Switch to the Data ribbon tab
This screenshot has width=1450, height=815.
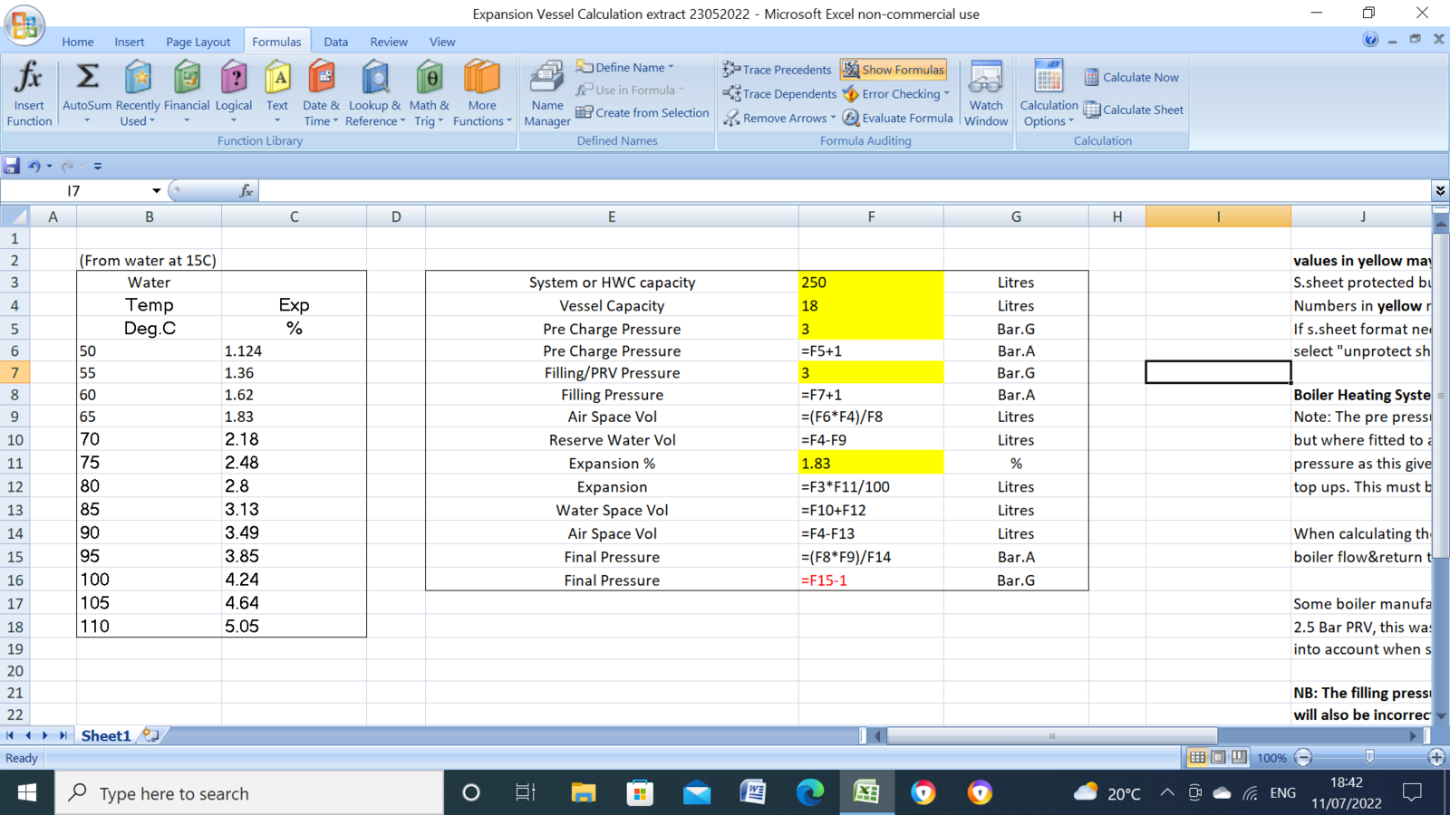(335, 42)
